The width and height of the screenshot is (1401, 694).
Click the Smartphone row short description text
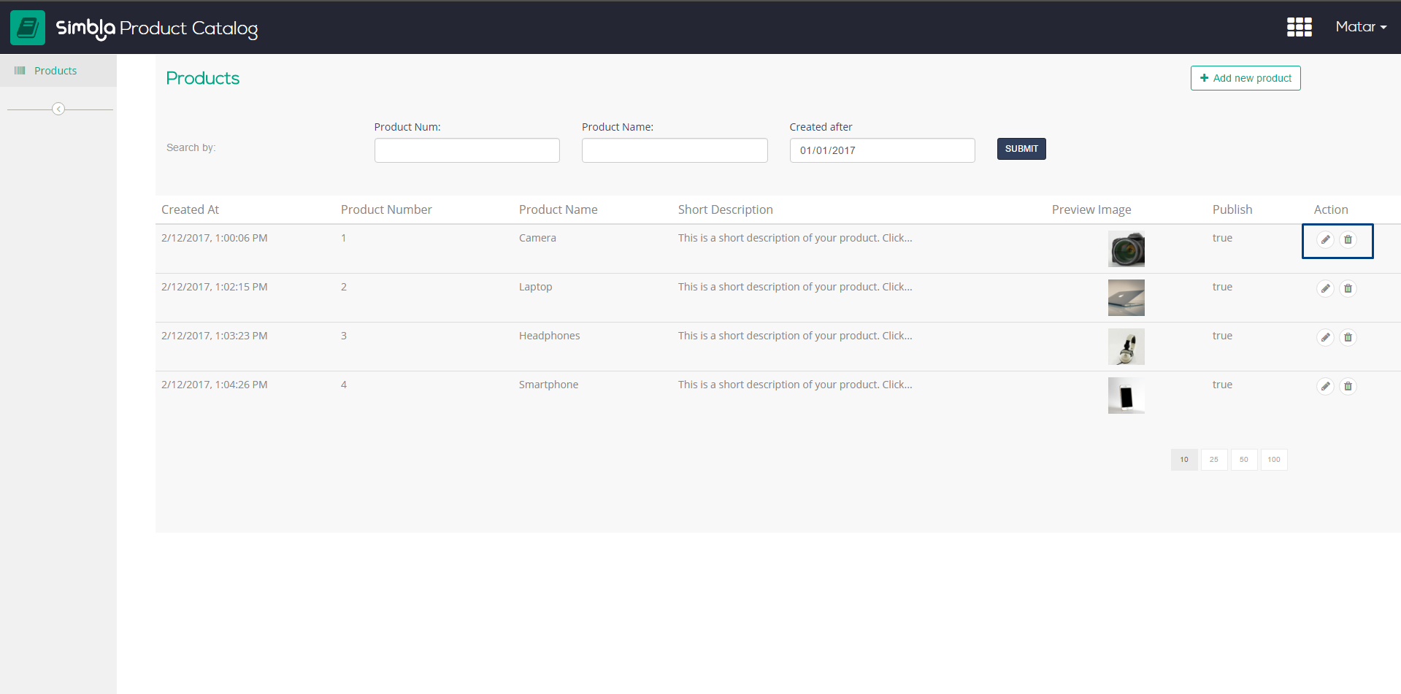pos(795,385)
